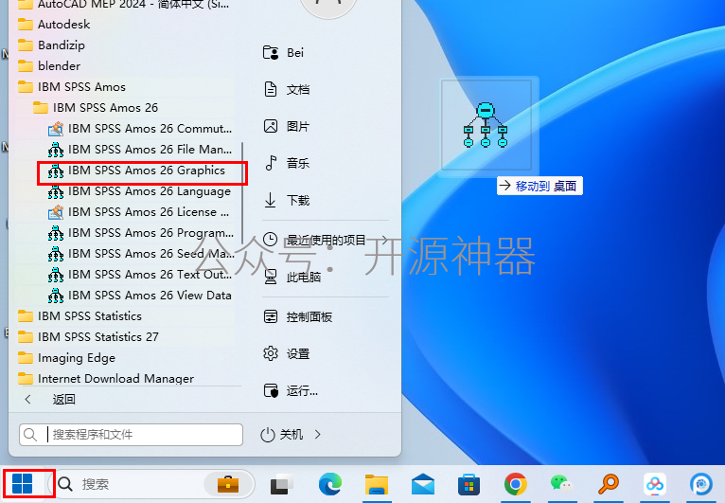Open Task View on the taskbar
The width and height of the screenshot is (725, 503).
point(282,484)
